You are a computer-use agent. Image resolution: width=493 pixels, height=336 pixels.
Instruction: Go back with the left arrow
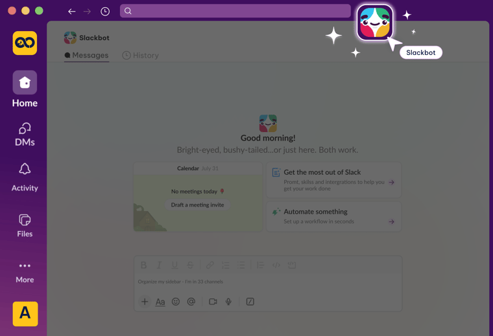click(72, 11)
